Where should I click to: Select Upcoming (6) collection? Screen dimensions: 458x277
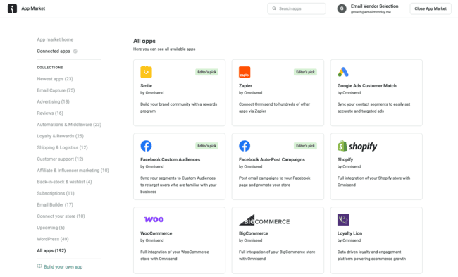(51, 228)
